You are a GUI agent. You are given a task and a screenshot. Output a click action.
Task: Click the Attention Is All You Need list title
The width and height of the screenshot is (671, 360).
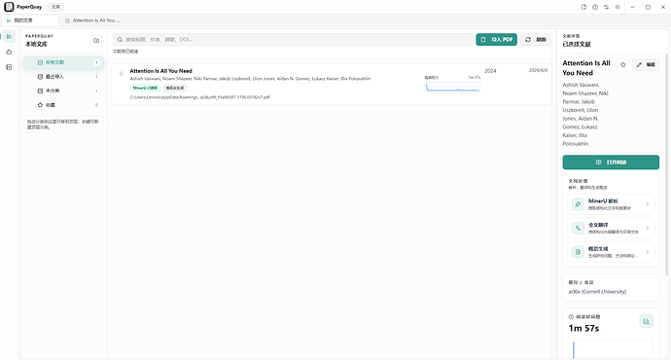click(160, 71)
